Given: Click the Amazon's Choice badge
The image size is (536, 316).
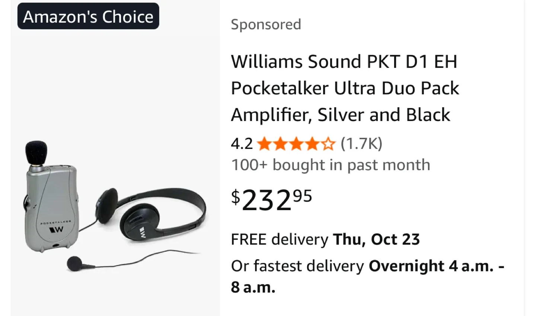Looking at the screenshot, I should [x=88, y=16].
